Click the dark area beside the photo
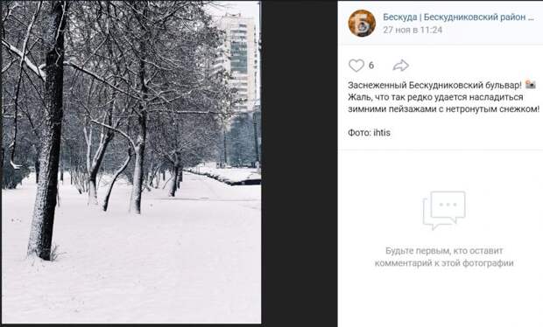The width and height of the screenshot is (543, 327). pyautogui.click(x=300, y=163)
